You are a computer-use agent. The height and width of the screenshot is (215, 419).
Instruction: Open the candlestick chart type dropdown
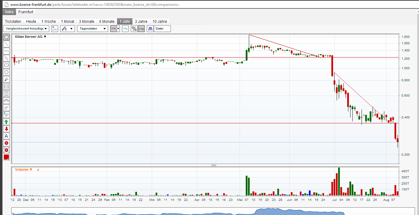point(67,29)
